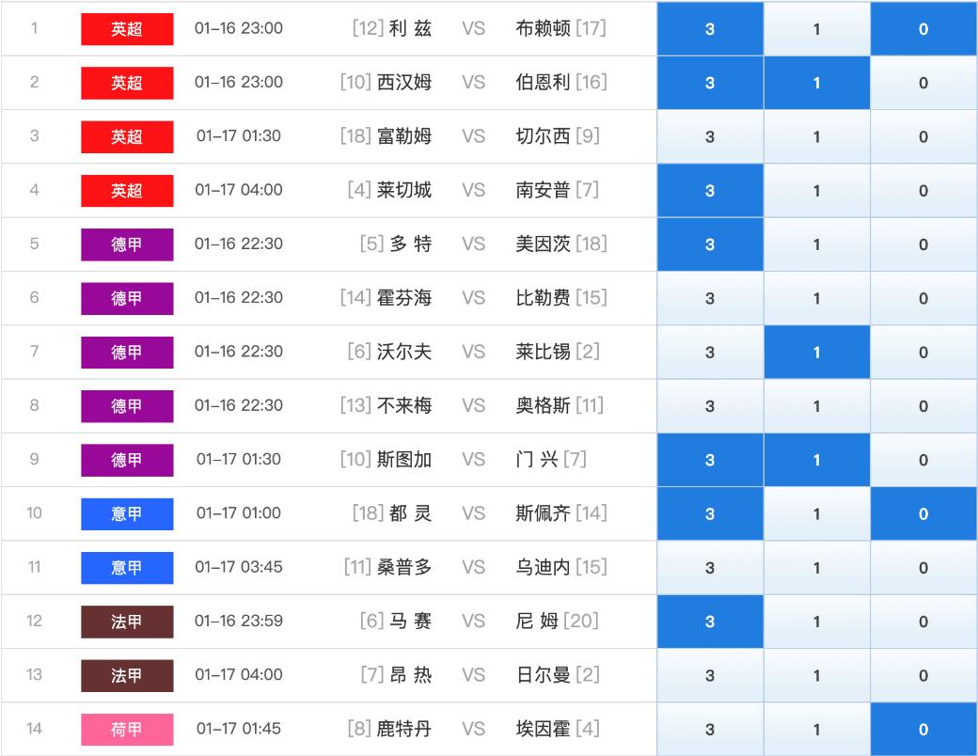978x756 pixels.
Task: Toggle draw (1) for 利兹 vs 布赖顿
Action: coord(816,29)
